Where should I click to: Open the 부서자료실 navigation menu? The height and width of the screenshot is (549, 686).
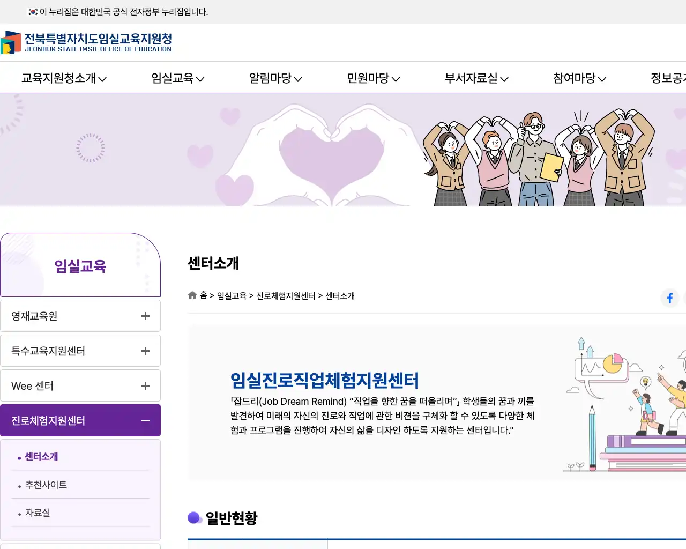tap(475, 78)
